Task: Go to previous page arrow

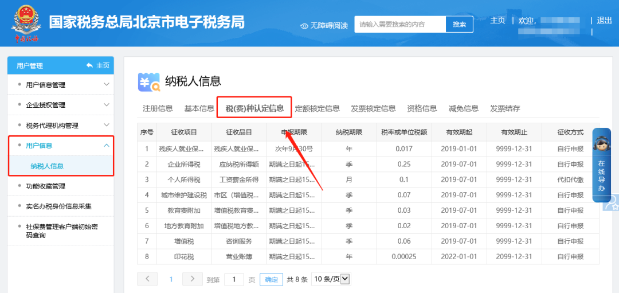Action: pos(147,279)
